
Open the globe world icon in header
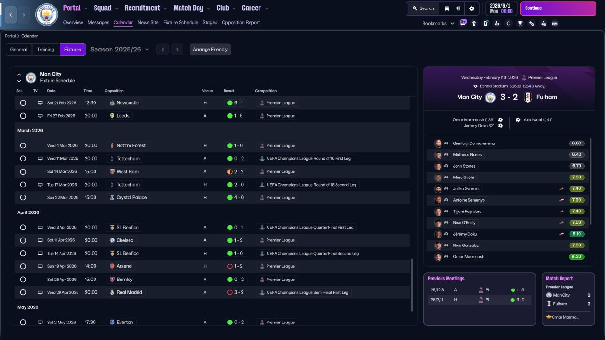click(458, 8)
